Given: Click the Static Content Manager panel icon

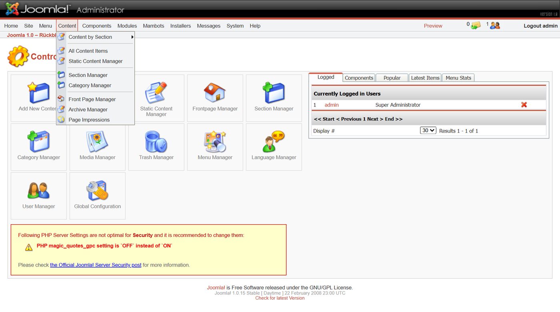Looking at the screenshot, I should pyautogui.click(x=156, y=93).
